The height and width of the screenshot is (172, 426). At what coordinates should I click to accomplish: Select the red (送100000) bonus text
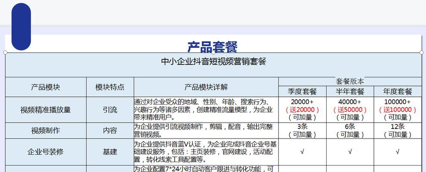coord(398,110)
